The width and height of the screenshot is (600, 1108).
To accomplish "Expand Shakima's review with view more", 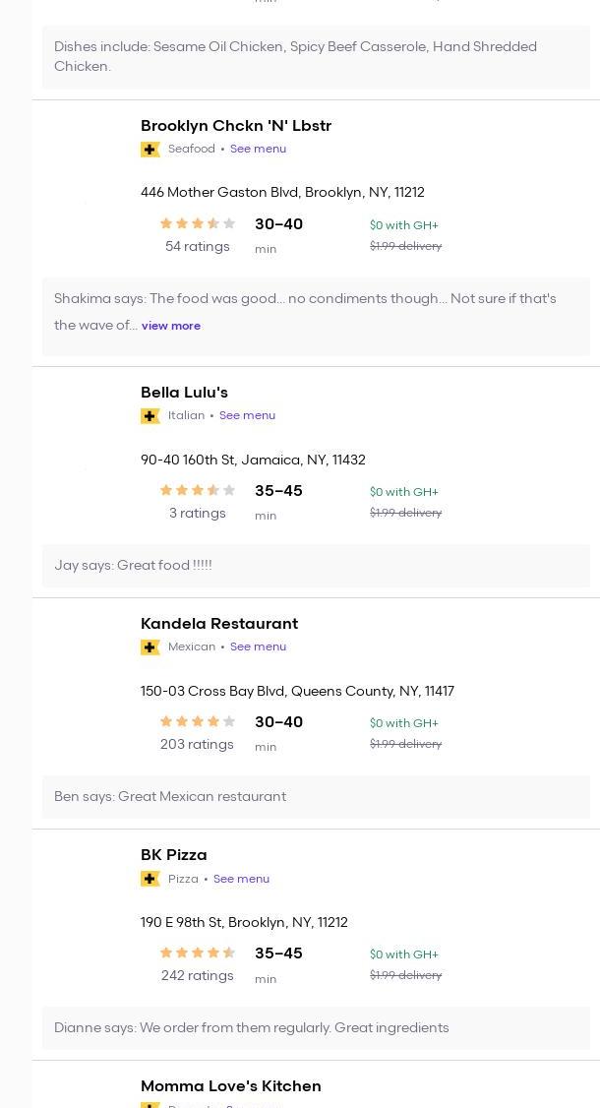I will click(x=171, y=326).
